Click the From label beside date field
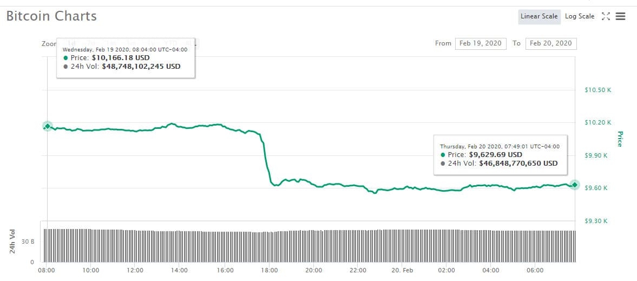 click(x=443, y=43)
